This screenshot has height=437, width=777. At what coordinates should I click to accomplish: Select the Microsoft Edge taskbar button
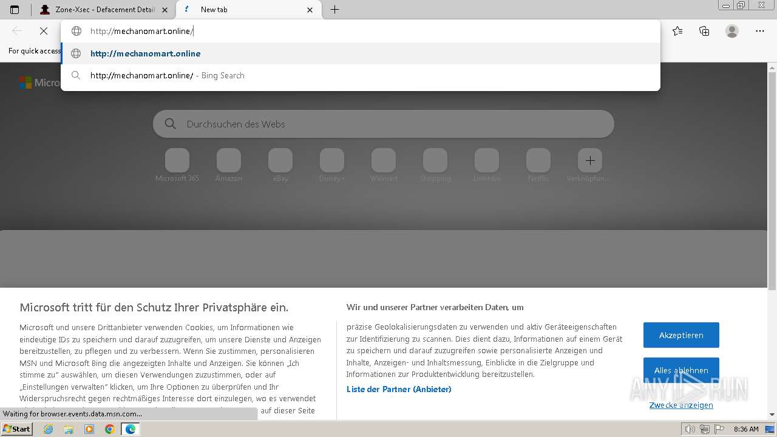[131, 429]
